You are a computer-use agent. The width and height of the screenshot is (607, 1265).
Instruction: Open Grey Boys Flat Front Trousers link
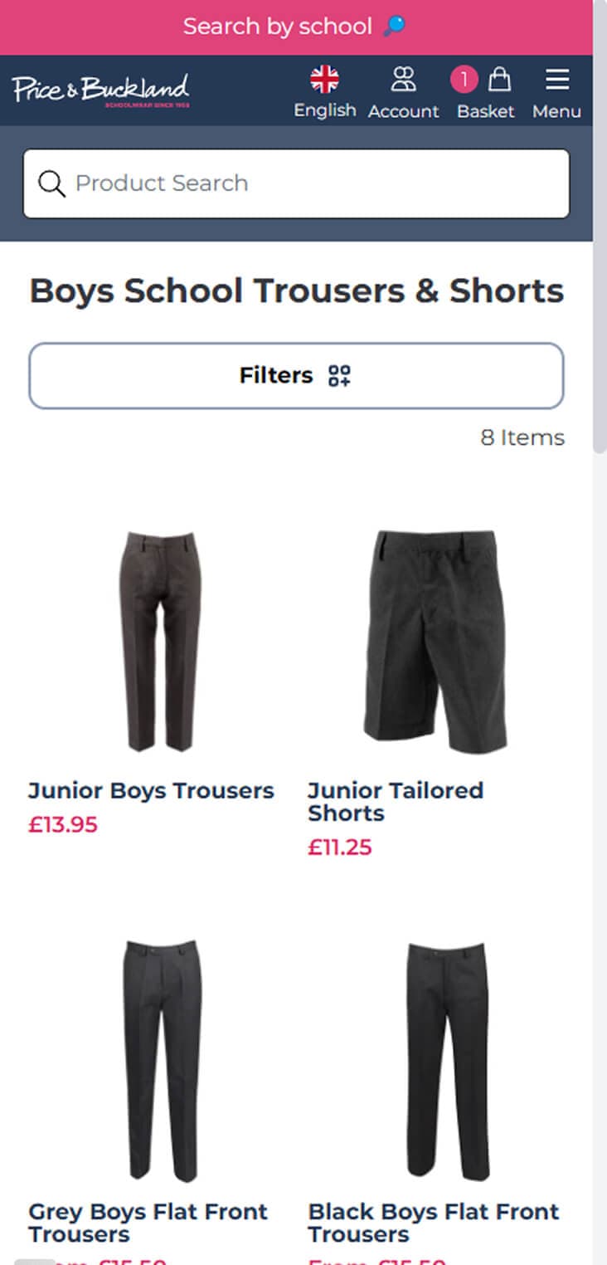tap(148, 1222)
